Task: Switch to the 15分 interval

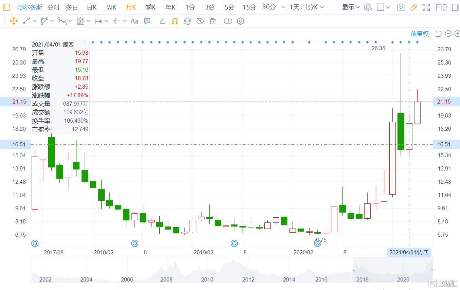Action: point(249,7)
